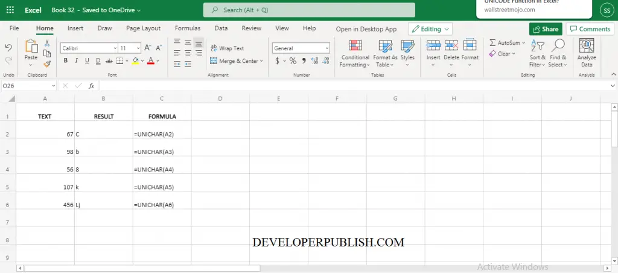
Task: Open the Name Box dropdown arrow
Action: coord(54,86)
